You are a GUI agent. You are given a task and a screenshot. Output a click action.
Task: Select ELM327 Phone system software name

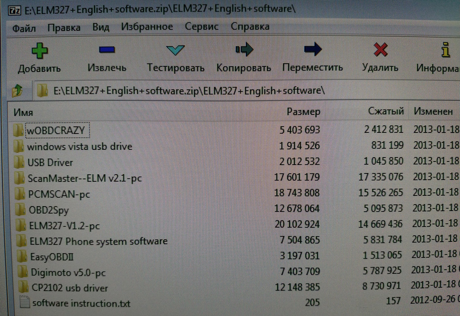98,241
